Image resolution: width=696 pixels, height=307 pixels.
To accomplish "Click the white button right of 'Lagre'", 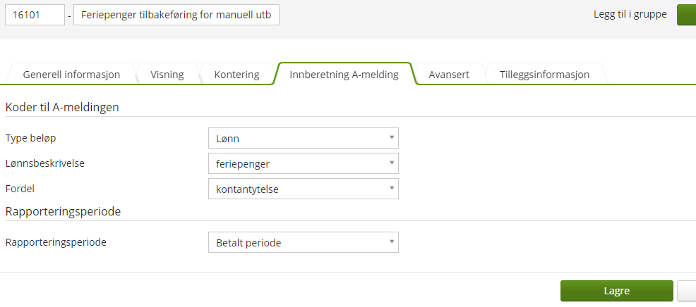I will [x=687, y=291].
